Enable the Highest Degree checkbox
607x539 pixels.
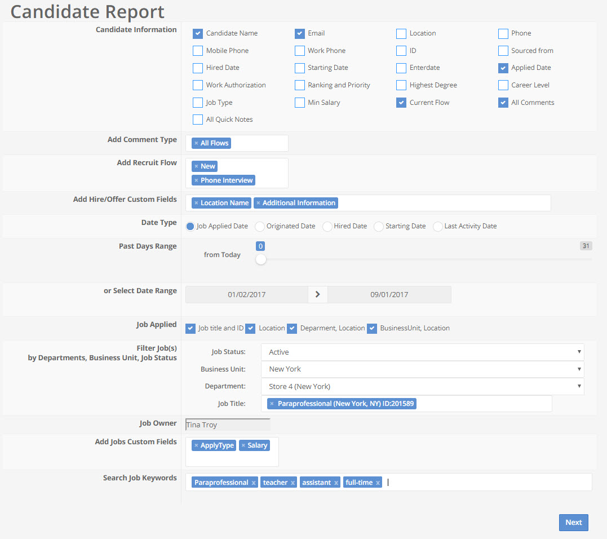[x=401, y=85]
